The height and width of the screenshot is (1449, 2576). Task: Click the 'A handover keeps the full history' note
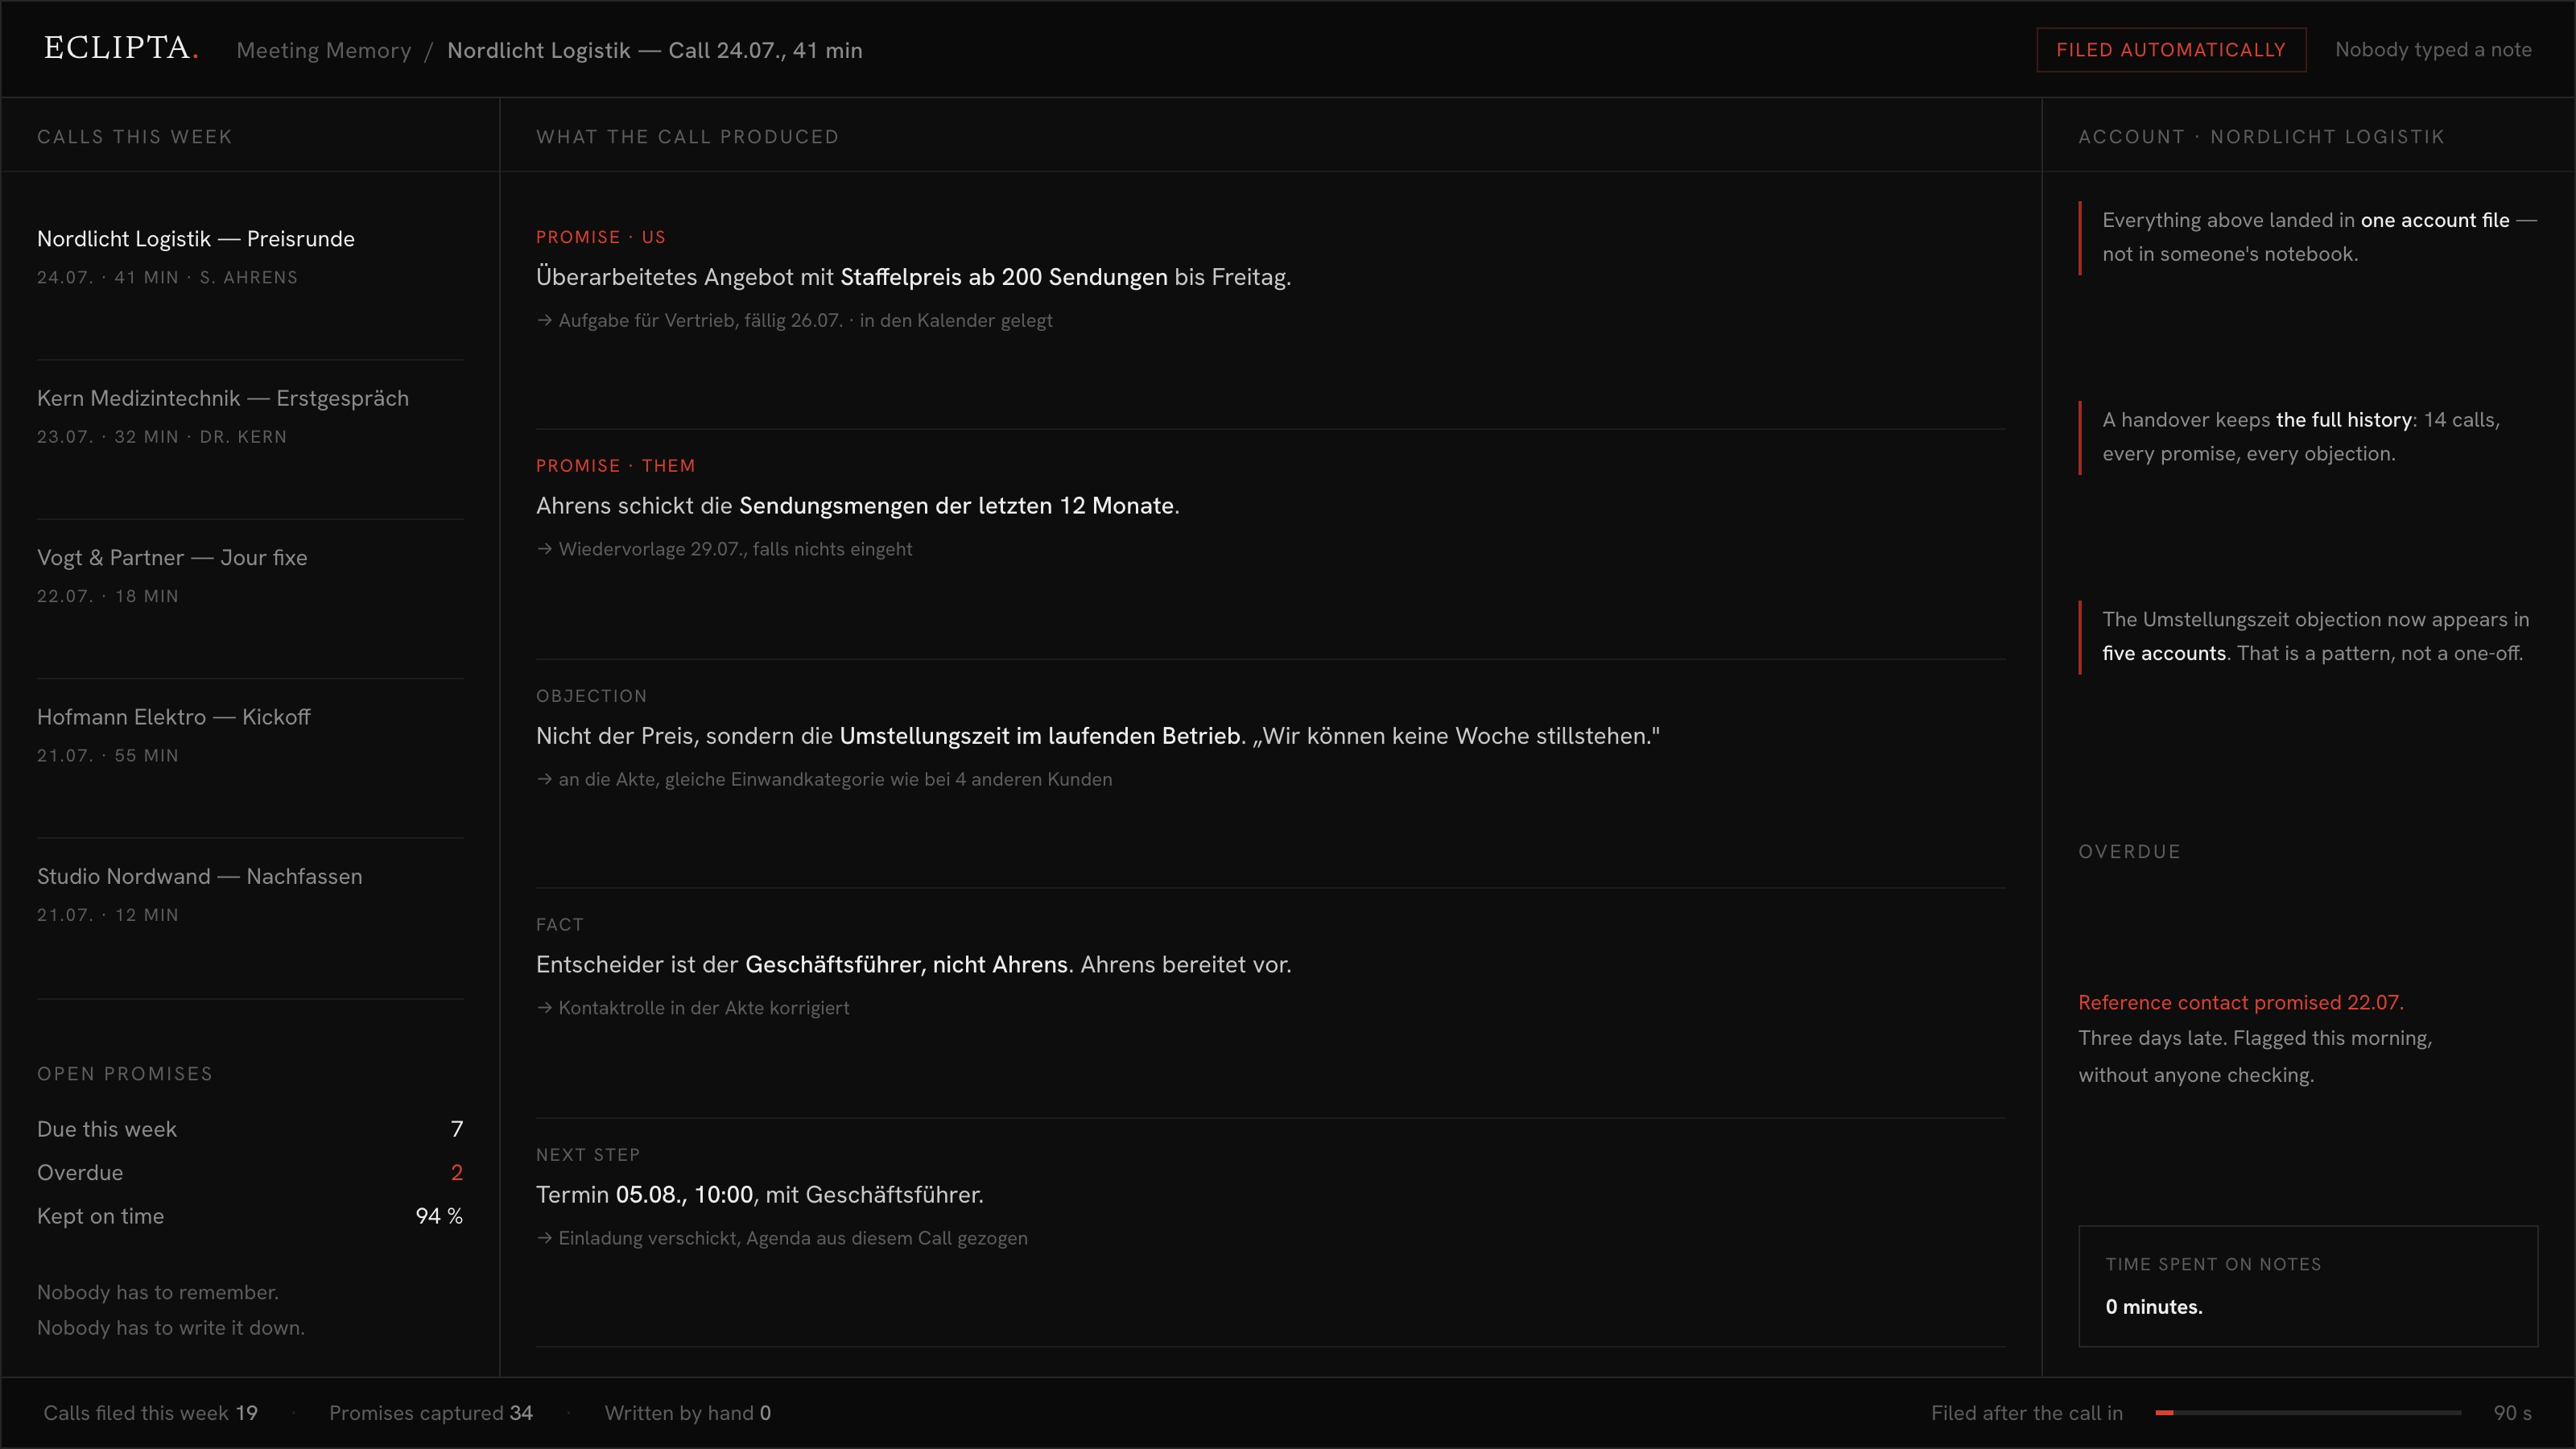click(x=2308, y=437)
